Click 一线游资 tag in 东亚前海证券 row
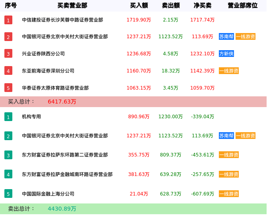The height and width of the screenshot is (215, 269). [x=229, y=71]
